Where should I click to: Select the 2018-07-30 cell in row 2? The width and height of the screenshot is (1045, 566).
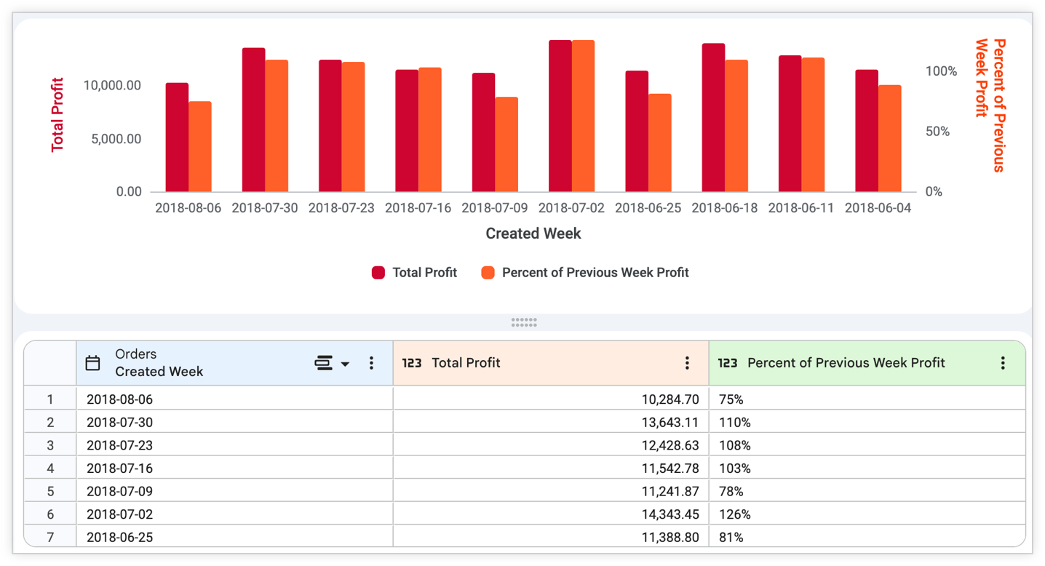click(234, 423)
